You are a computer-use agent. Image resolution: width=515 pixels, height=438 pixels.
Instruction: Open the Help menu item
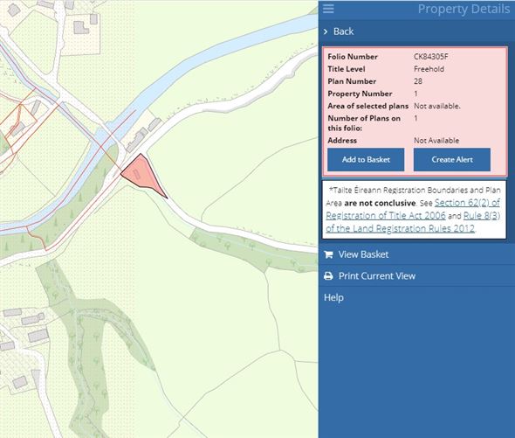(333, 297)
